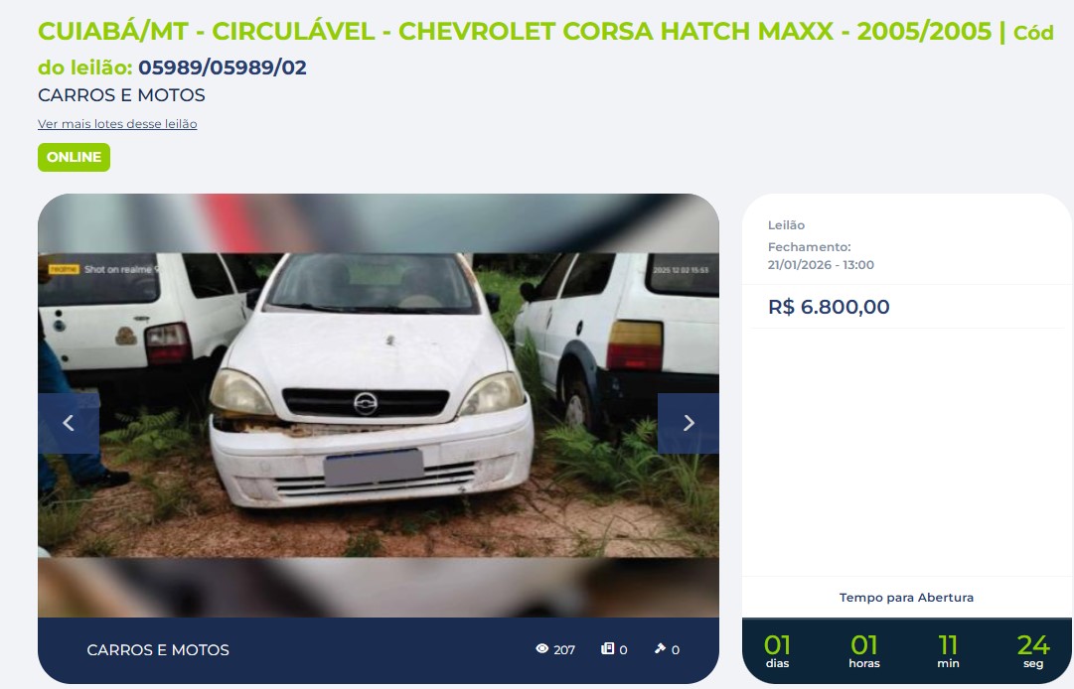Go back to the previous car photo
This screenshot has width=1074, height=689.
[69, 423]
